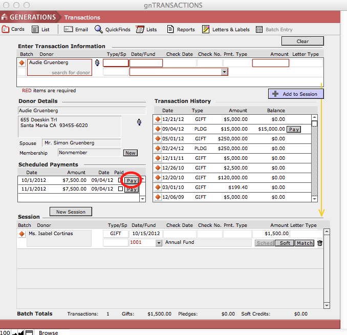Viewport: 347px width, 335px height.
Task: Click the Letters & Labels icon
Action: click(206, 29)
